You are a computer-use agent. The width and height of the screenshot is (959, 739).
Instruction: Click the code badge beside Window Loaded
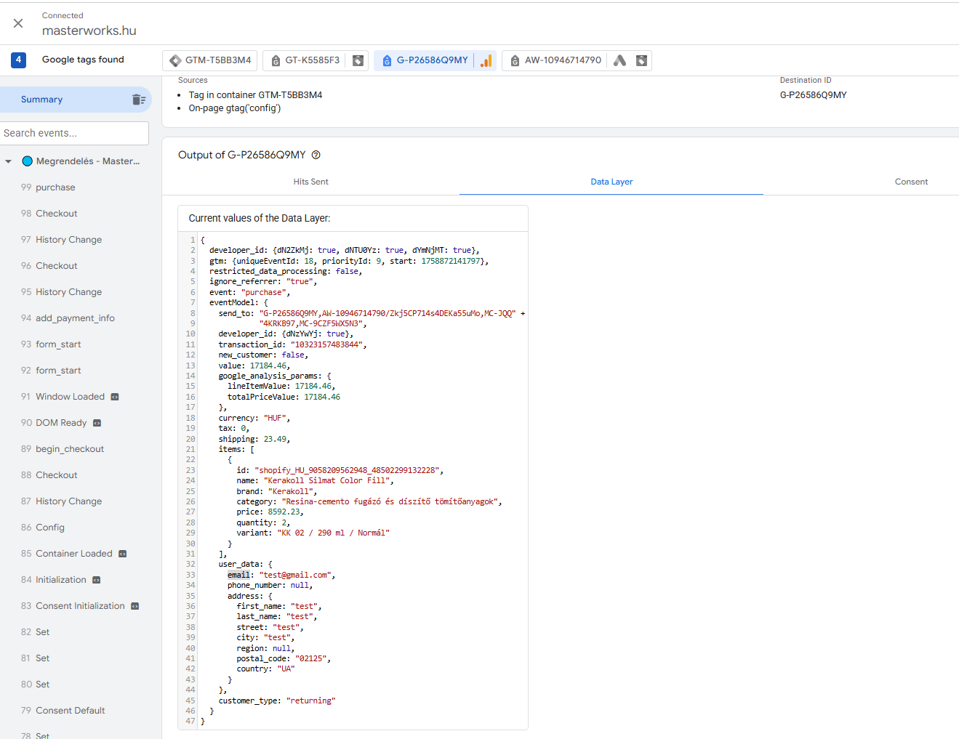[115, 397]
